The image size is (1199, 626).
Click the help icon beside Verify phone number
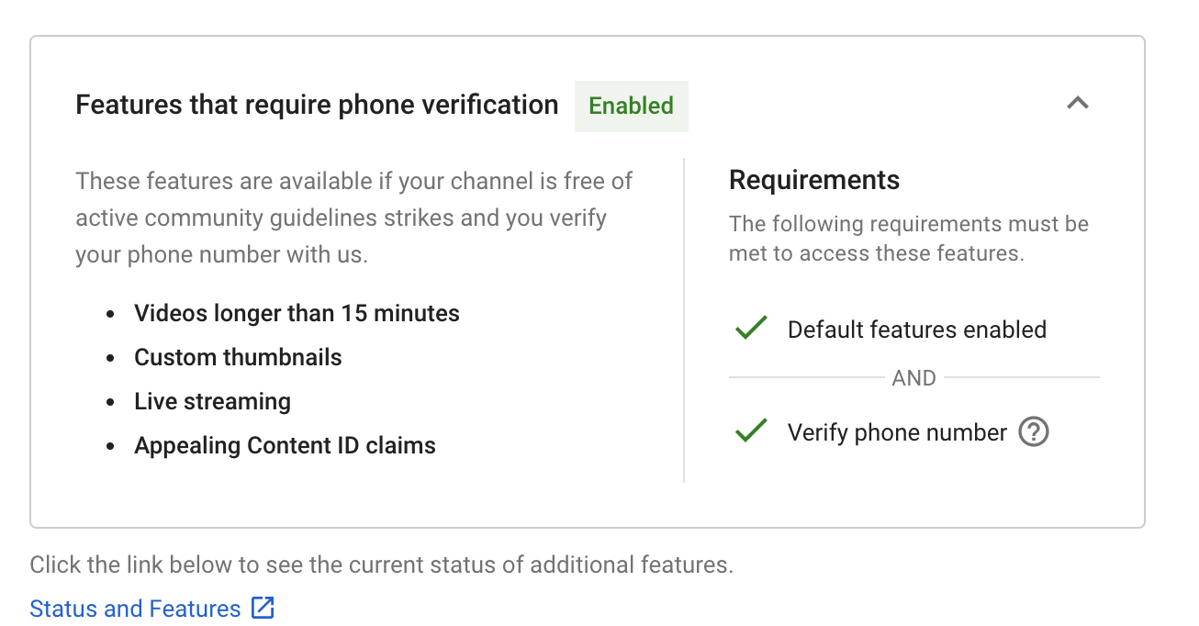tap(1034, 431)
